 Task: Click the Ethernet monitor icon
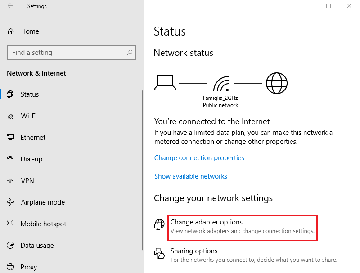tap(10, 138)
